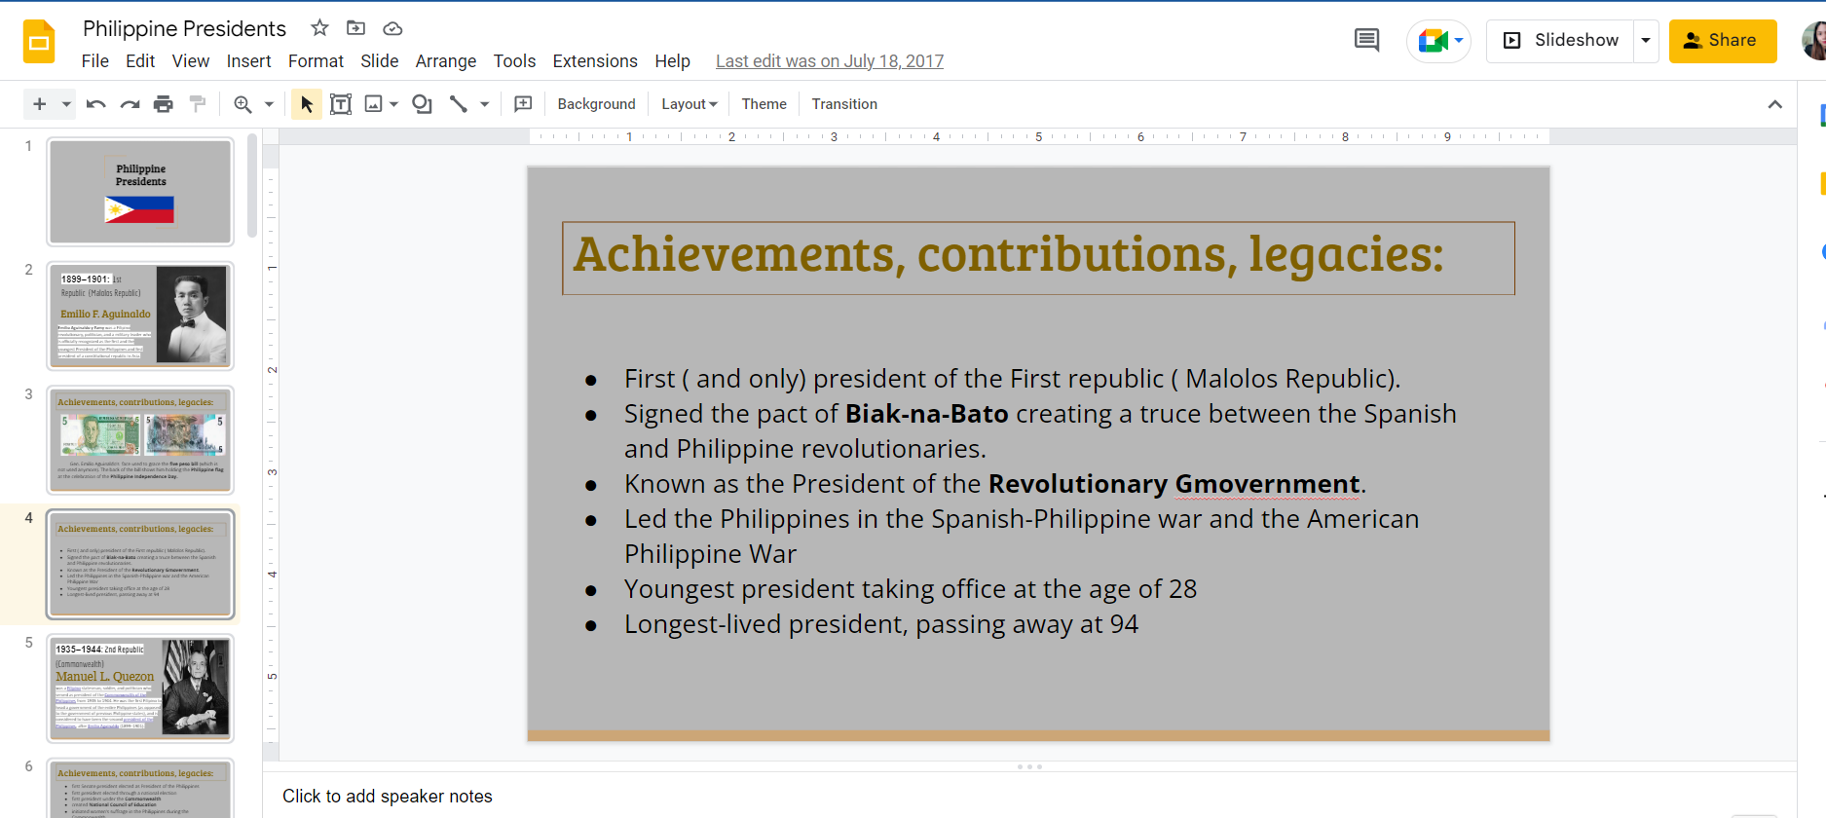This screenshot has height=818, width=1826.
Task: Open the Extensions menu
Action: 595,61
